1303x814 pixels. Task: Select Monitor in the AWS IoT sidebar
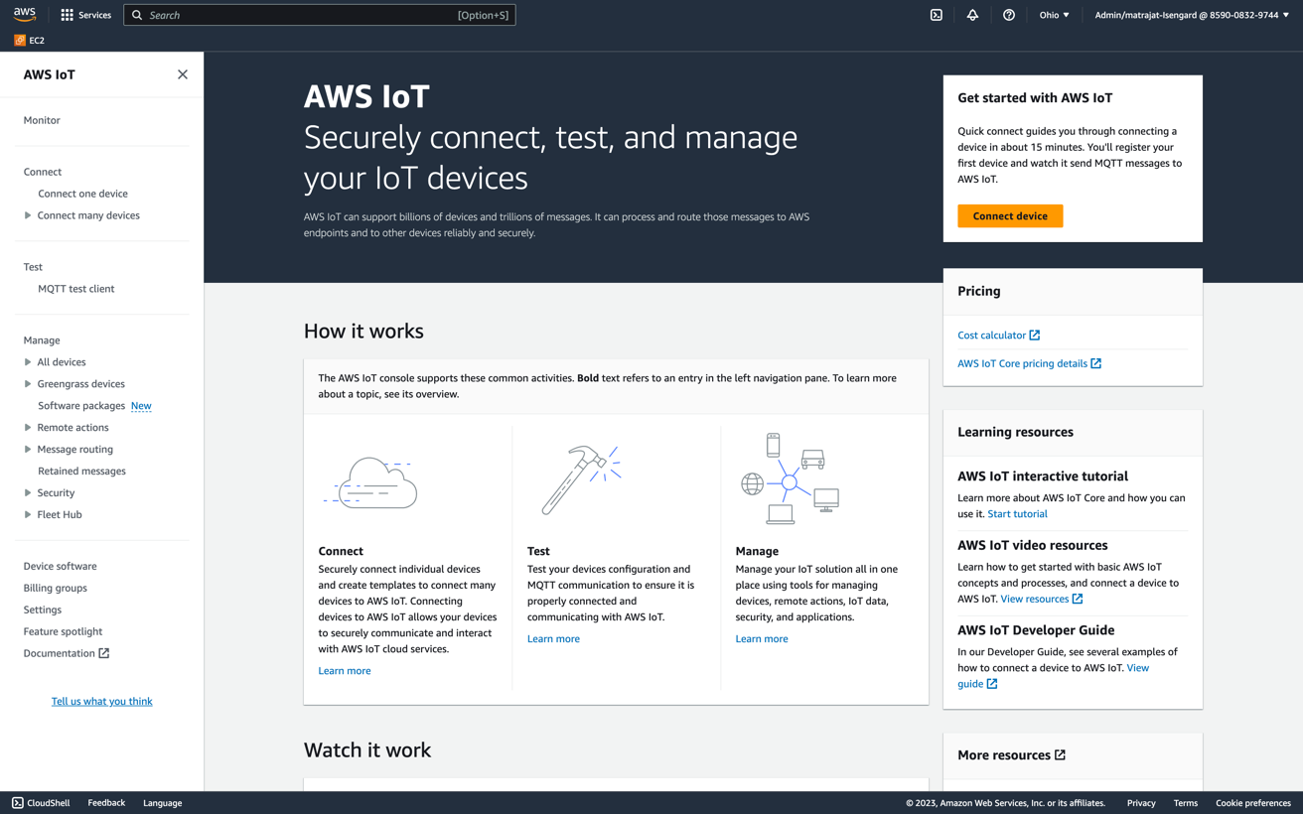coord(41,119)
